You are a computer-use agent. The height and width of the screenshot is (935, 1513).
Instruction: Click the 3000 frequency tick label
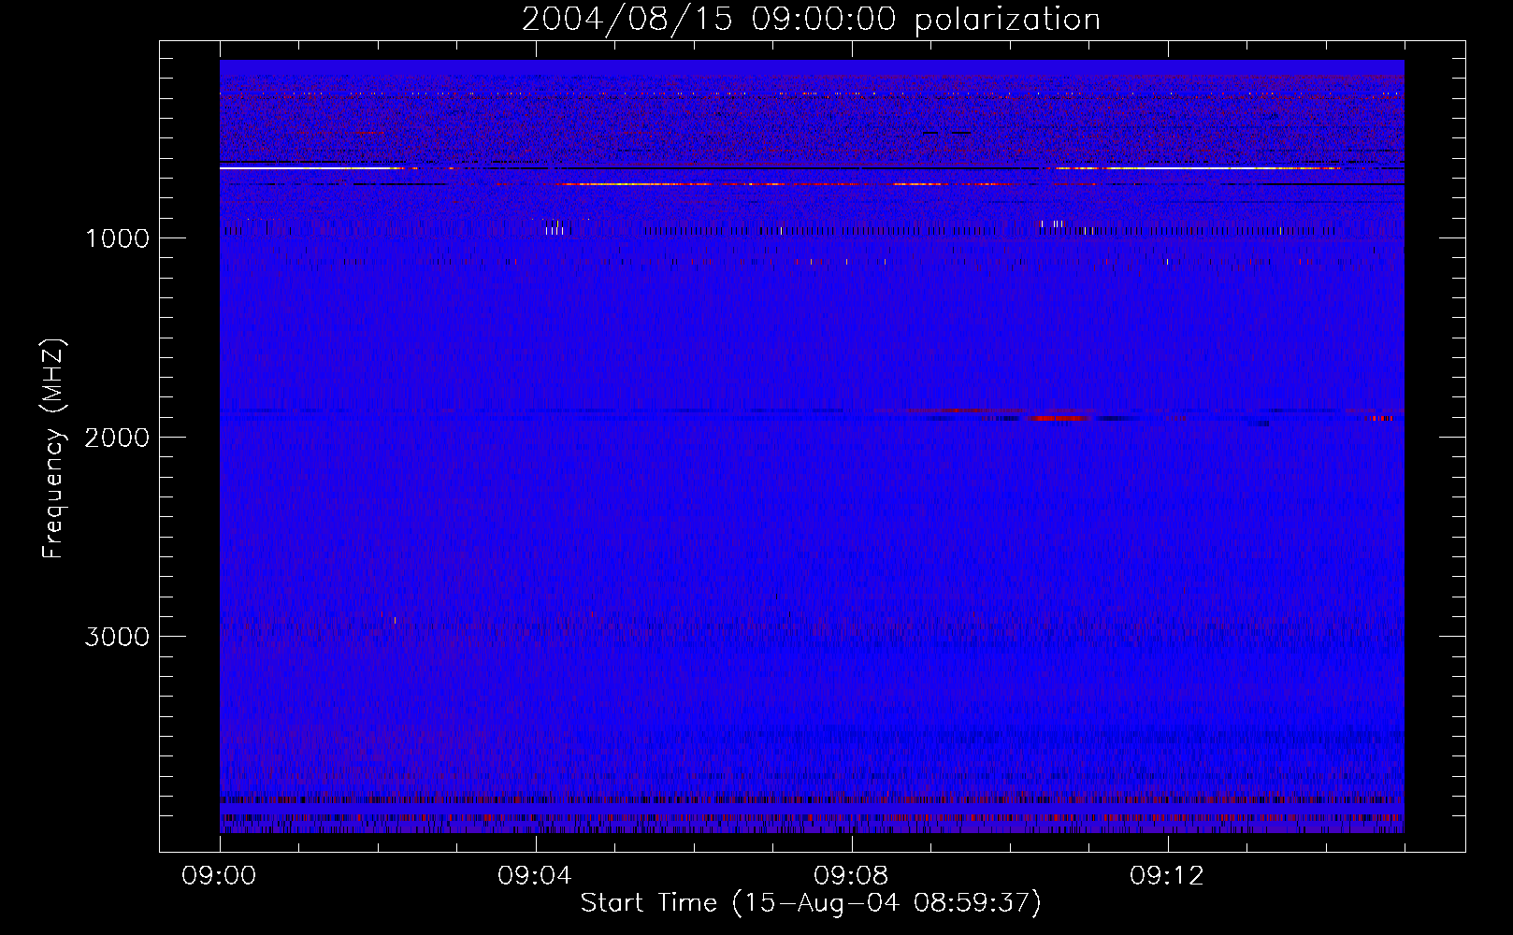[x=117, y=637]
